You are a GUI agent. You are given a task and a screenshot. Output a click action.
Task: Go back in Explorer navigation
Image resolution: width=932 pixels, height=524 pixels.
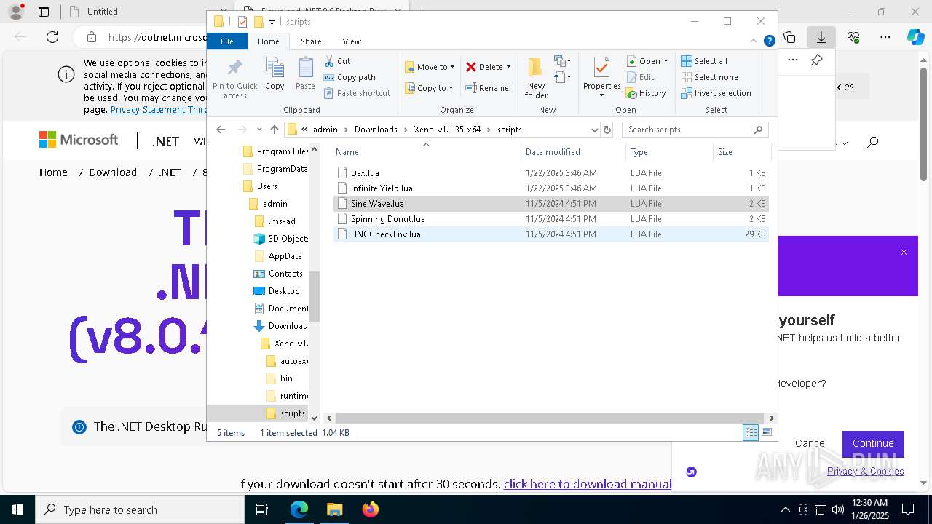click(x=221, y=130)
